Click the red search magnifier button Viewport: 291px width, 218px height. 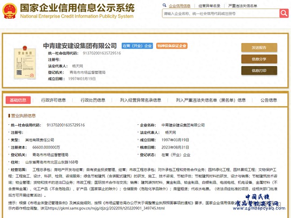pos(284,13)
